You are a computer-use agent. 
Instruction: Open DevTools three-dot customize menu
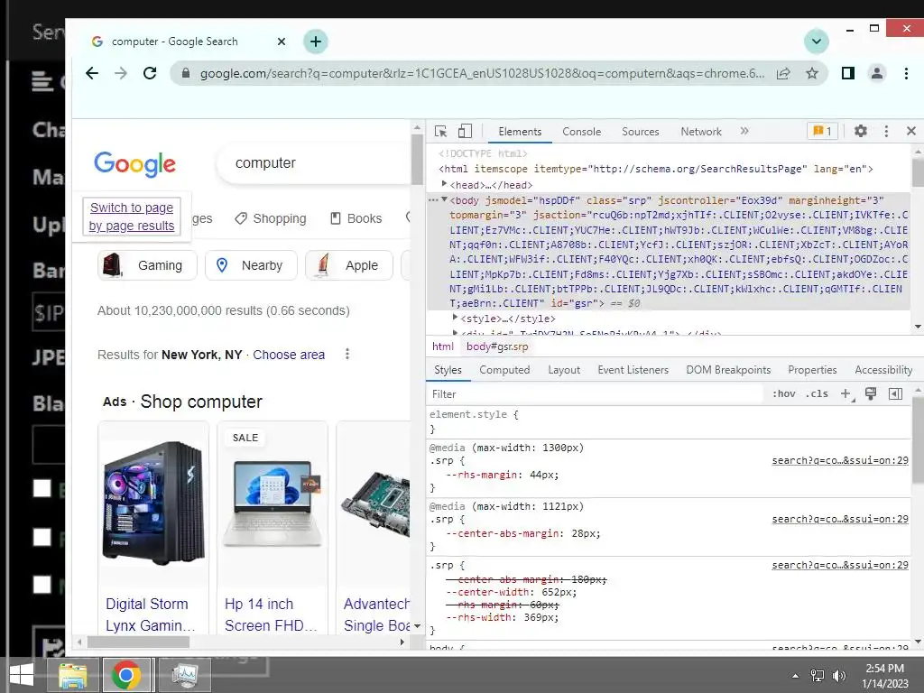[886, 131]
